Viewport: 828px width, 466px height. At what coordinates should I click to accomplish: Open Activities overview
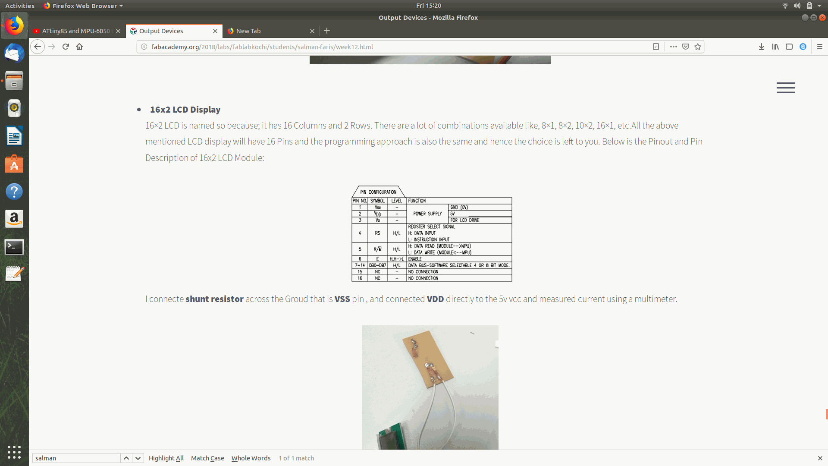pos(20,6)
